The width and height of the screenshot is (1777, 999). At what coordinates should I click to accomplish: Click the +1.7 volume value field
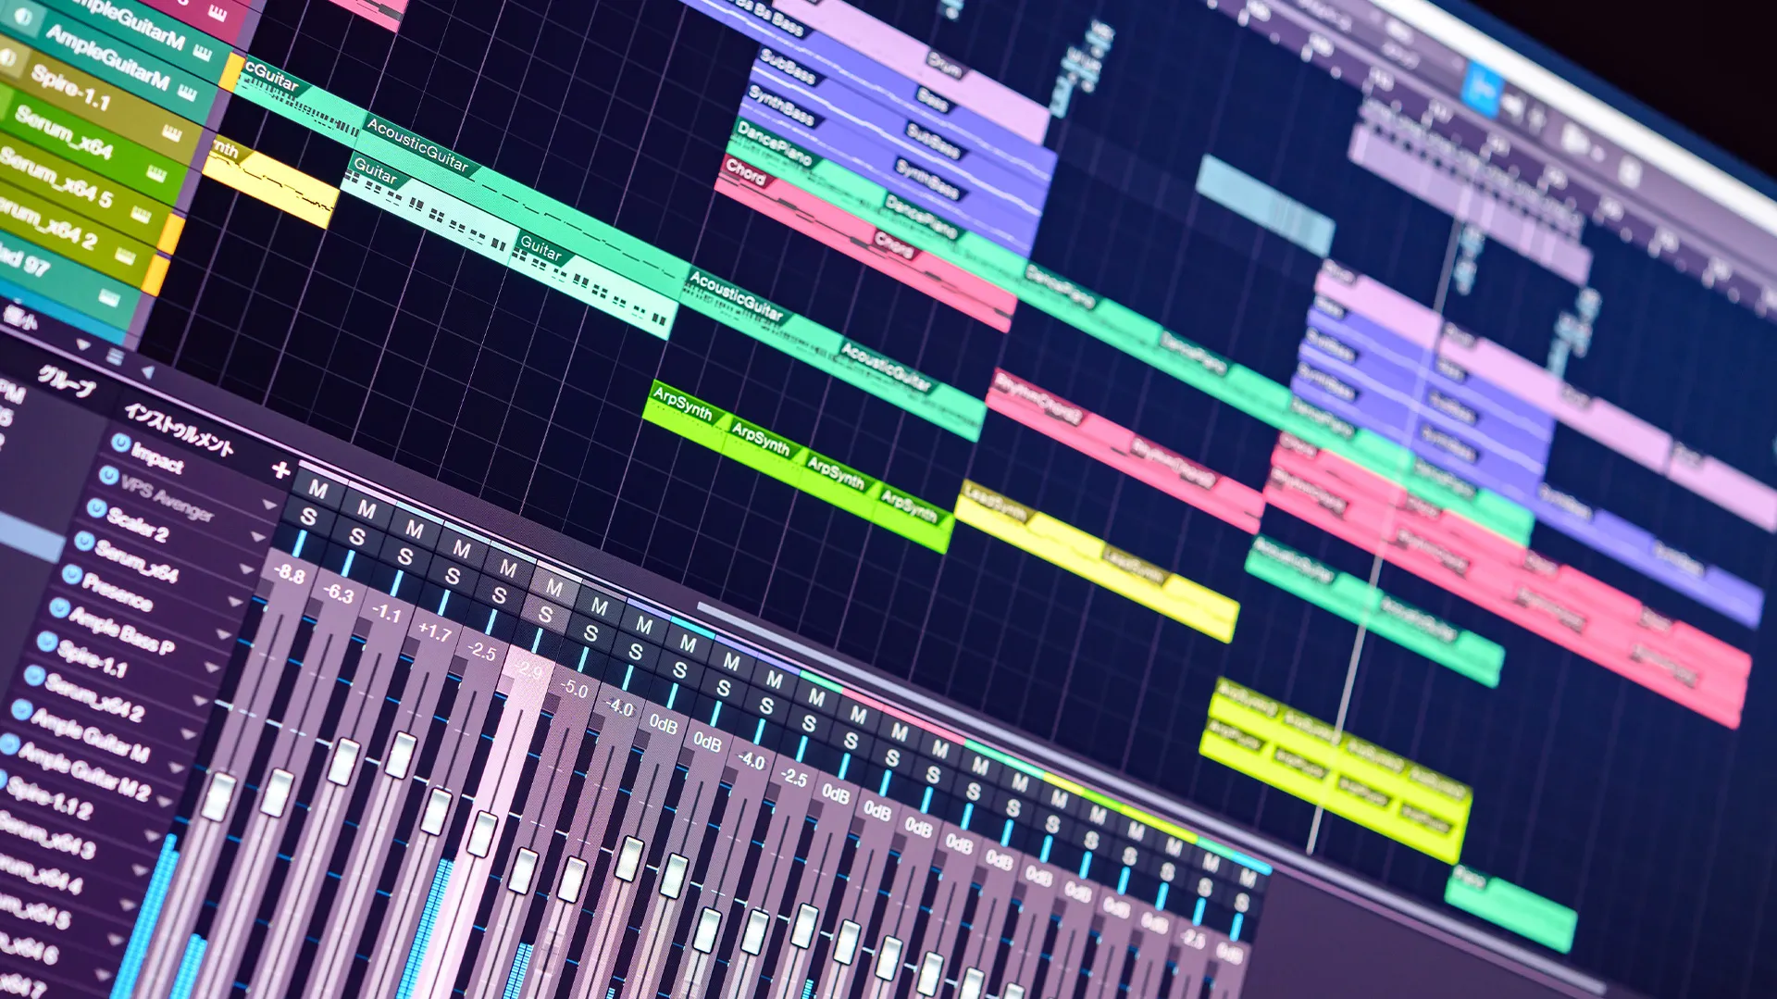[x=434, y=633]
